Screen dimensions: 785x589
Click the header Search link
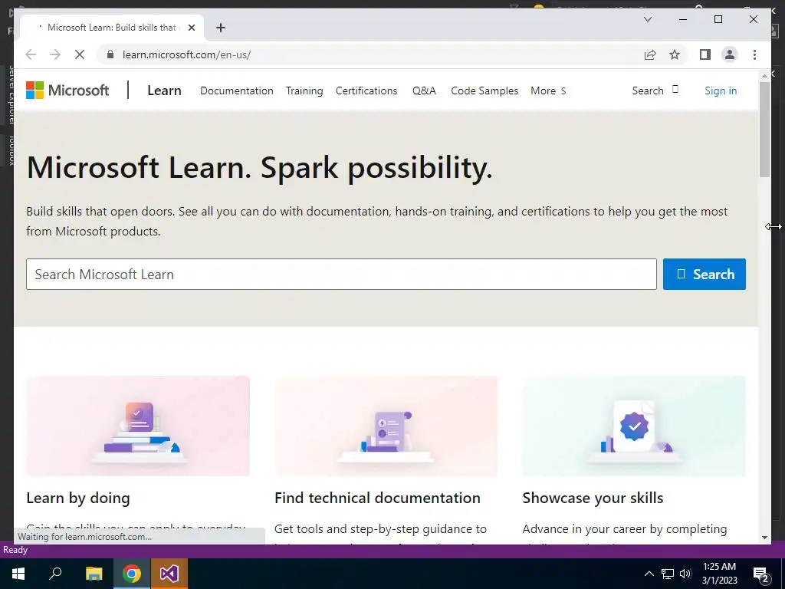point(655,90)
